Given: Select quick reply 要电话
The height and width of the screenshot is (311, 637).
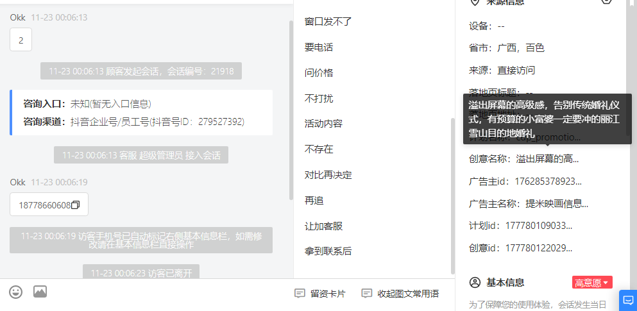Looking at the screenshot, I should pos(318,47).
